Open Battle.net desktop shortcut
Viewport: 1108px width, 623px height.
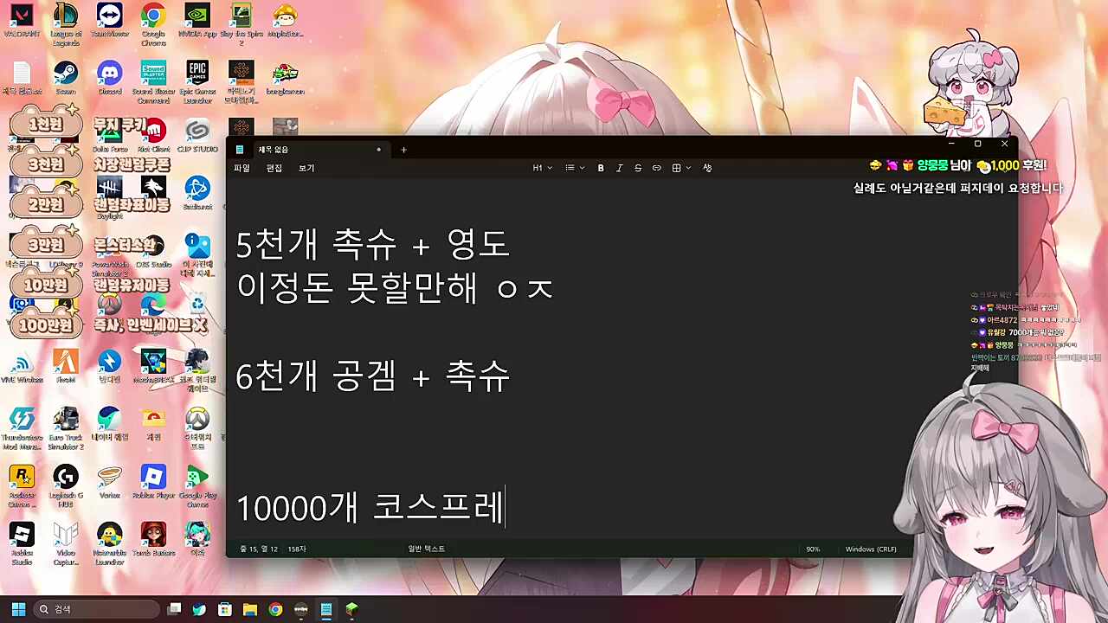pos(197,194)
